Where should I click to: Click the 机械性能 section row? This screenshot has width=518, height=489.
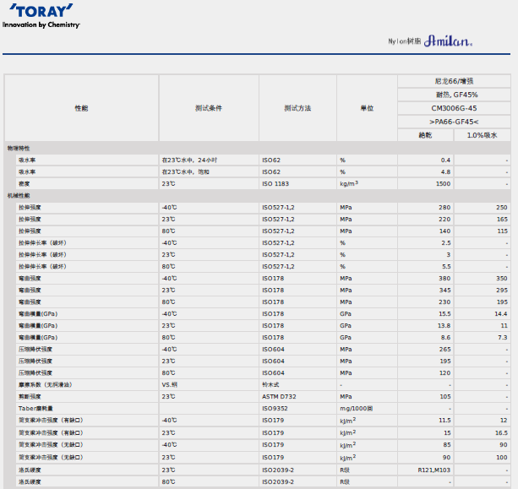point(19,195)
